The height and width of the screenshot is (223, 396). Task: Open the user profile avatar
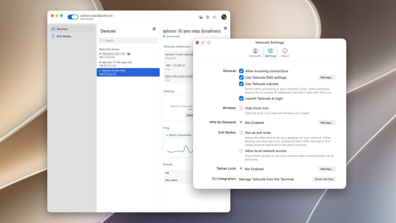point(224,17)
